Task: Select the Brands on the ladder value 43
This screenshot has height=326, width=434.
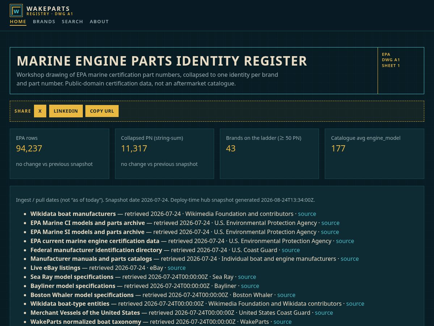Action: pyautogui.click(x=231, y=148)
